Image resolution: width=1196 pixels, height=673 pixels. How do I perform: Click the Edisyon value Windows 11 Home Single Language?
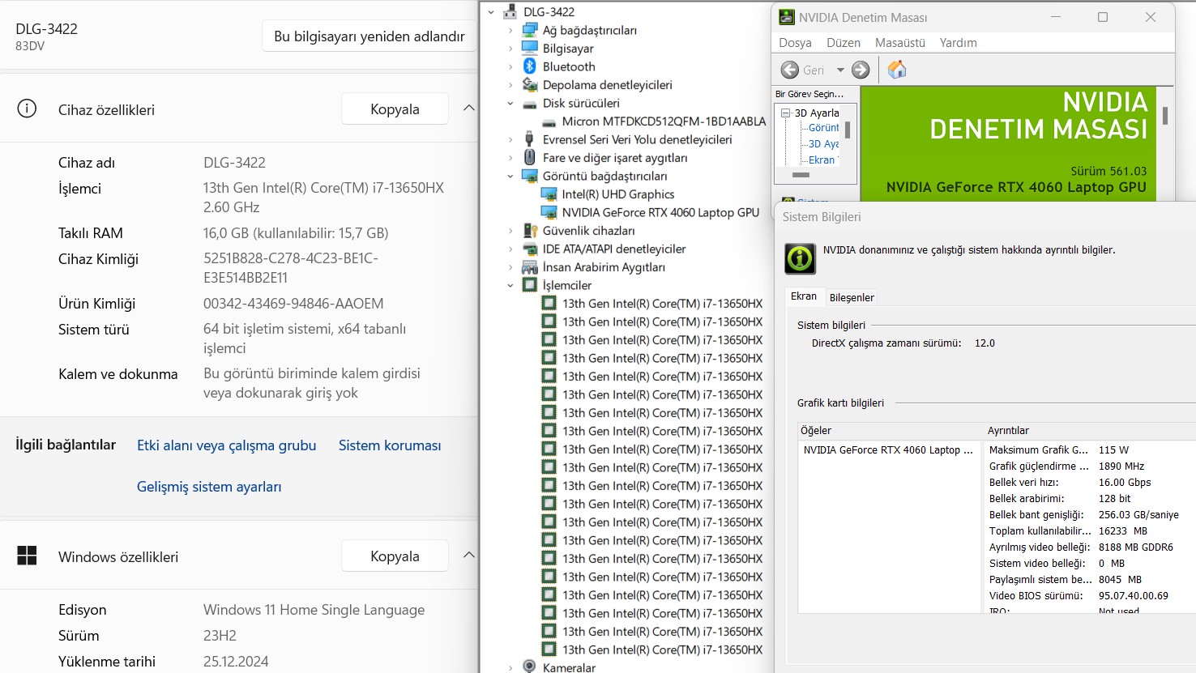pyautogui.click(x=314, y=610)
